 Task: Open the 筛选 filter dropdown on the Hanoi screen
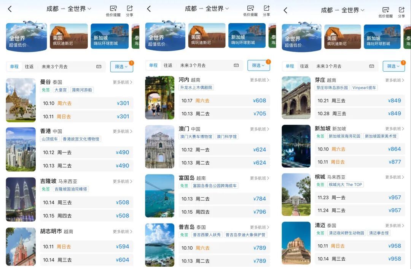point(258,65)
